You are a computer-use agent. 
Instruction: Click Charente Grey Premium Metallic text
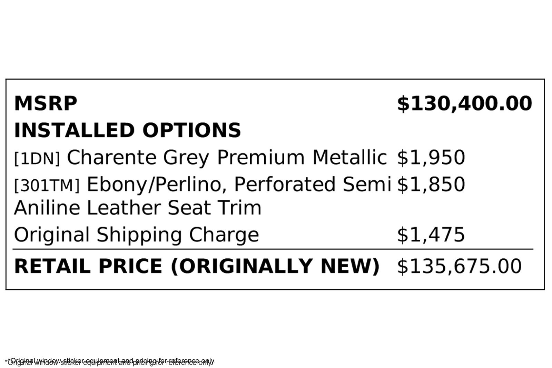(x=227, y=157)
